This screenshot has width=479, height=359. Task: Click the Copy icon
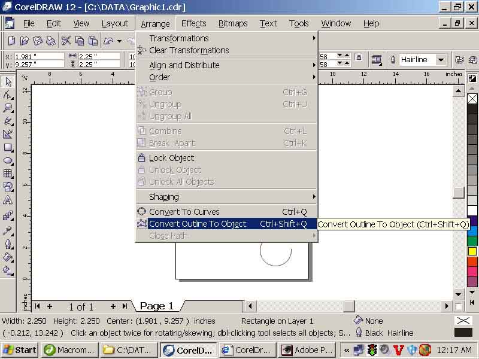80,41
